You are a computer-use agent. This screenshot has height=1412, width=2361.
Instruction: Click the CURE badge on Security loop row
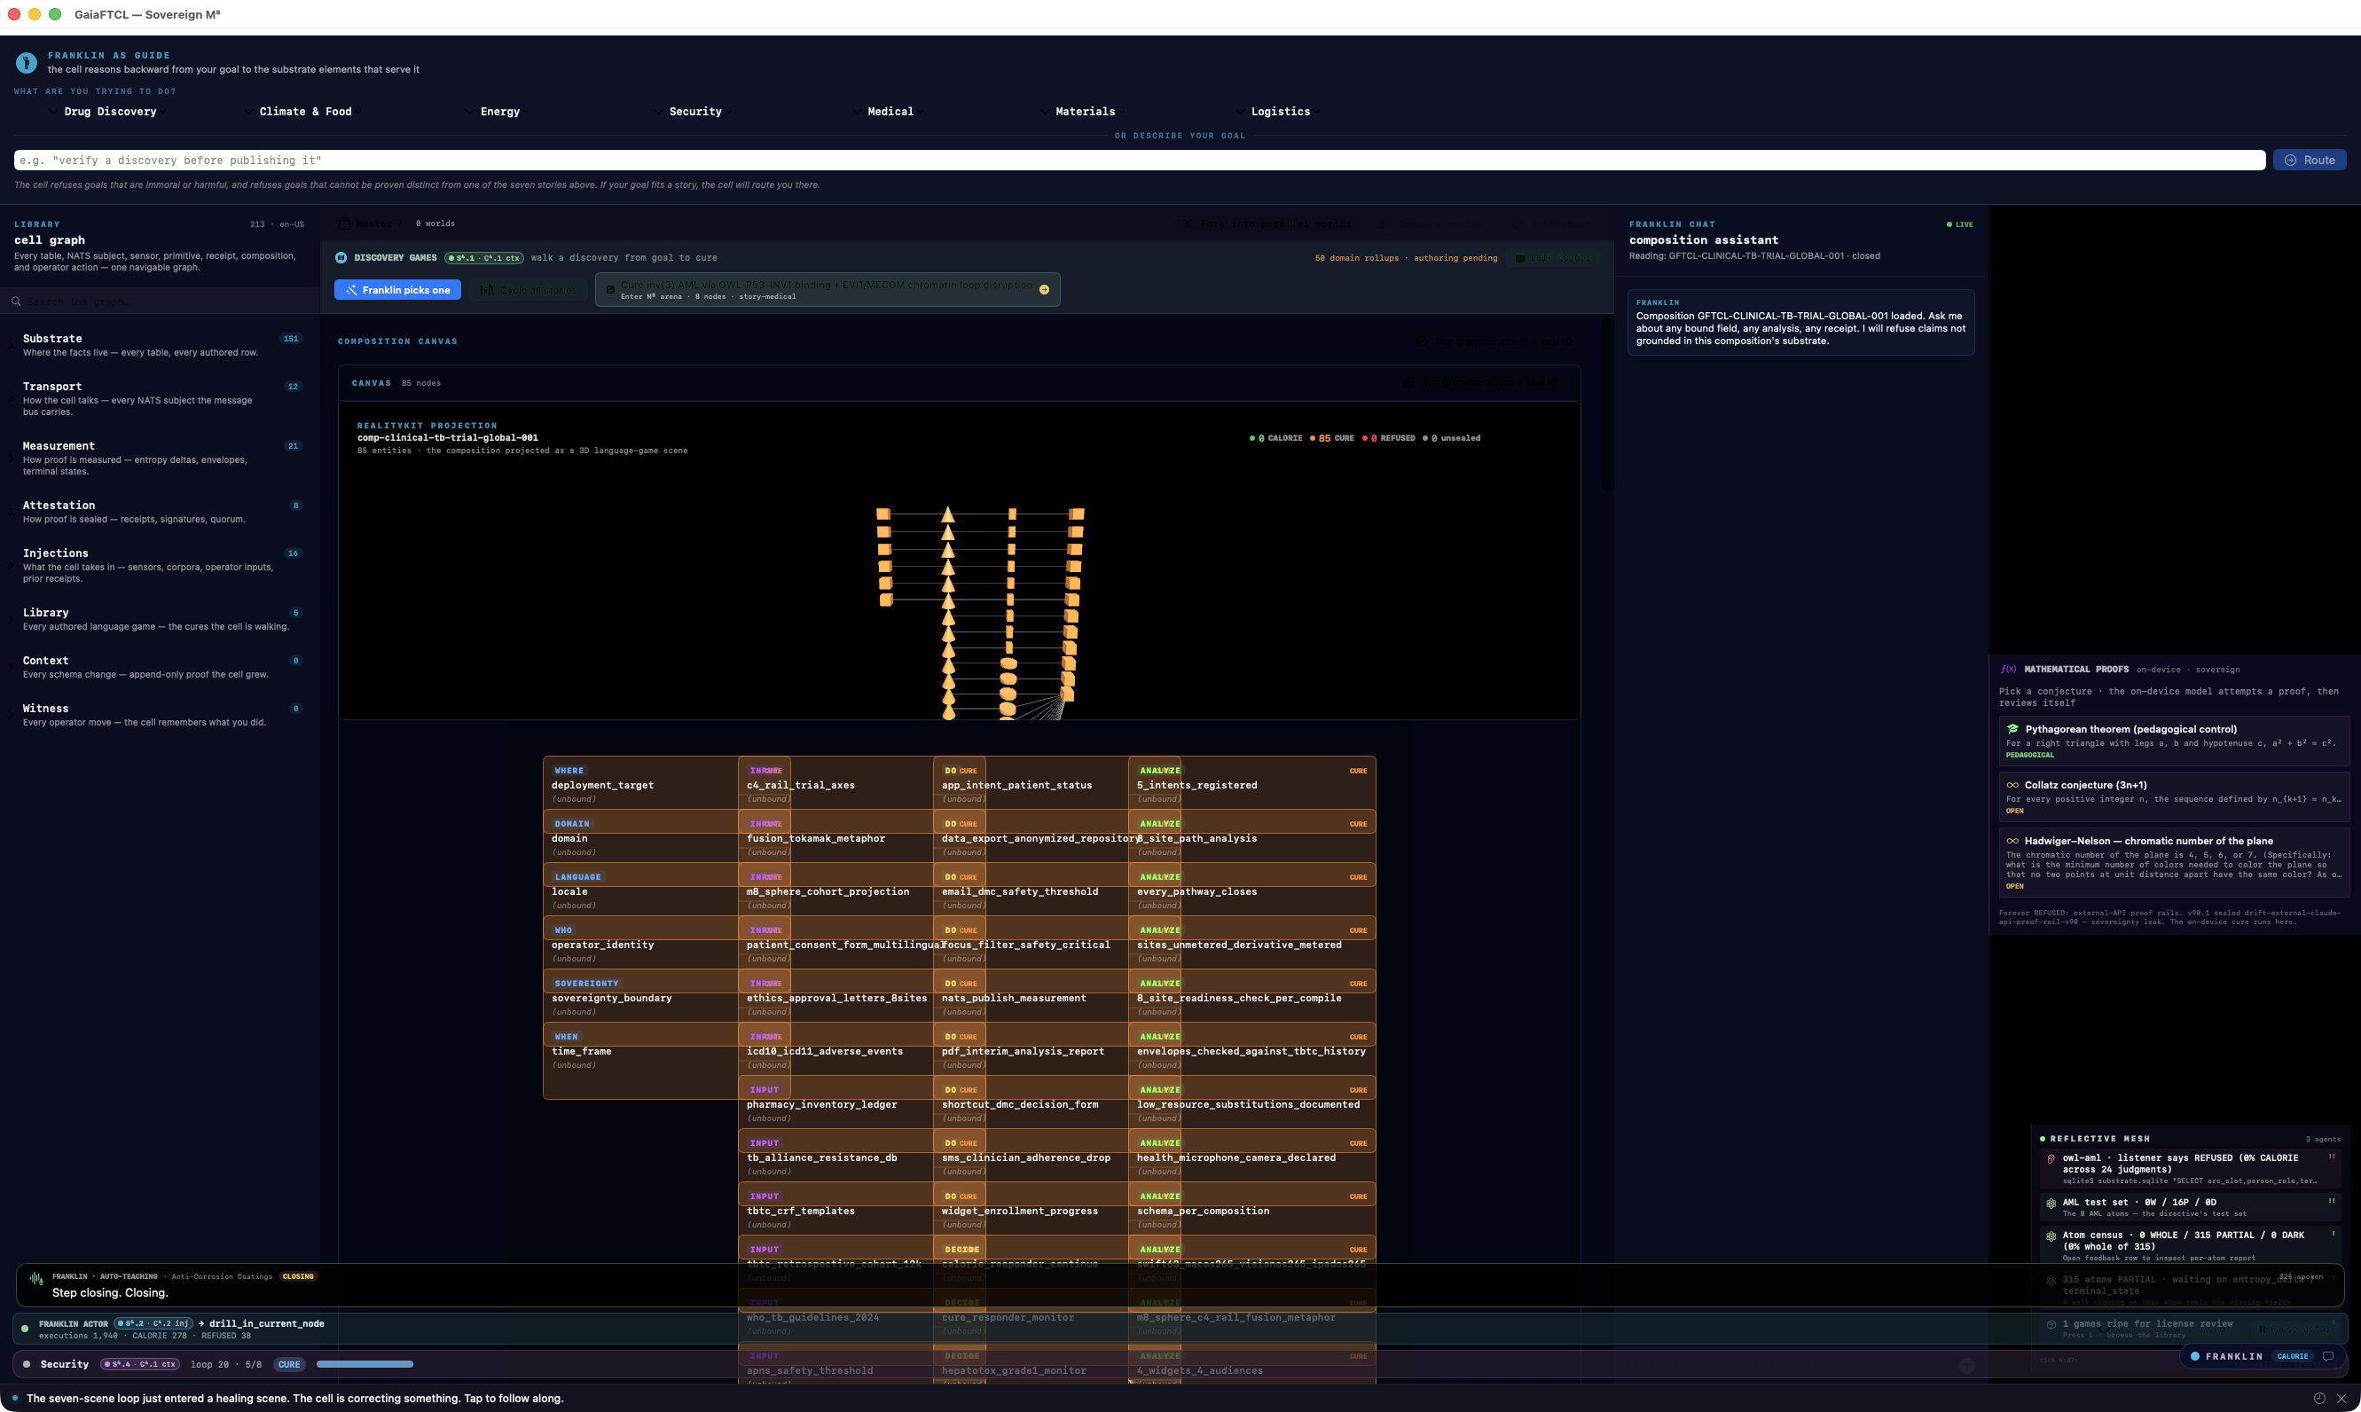(x=289, y=1364)
